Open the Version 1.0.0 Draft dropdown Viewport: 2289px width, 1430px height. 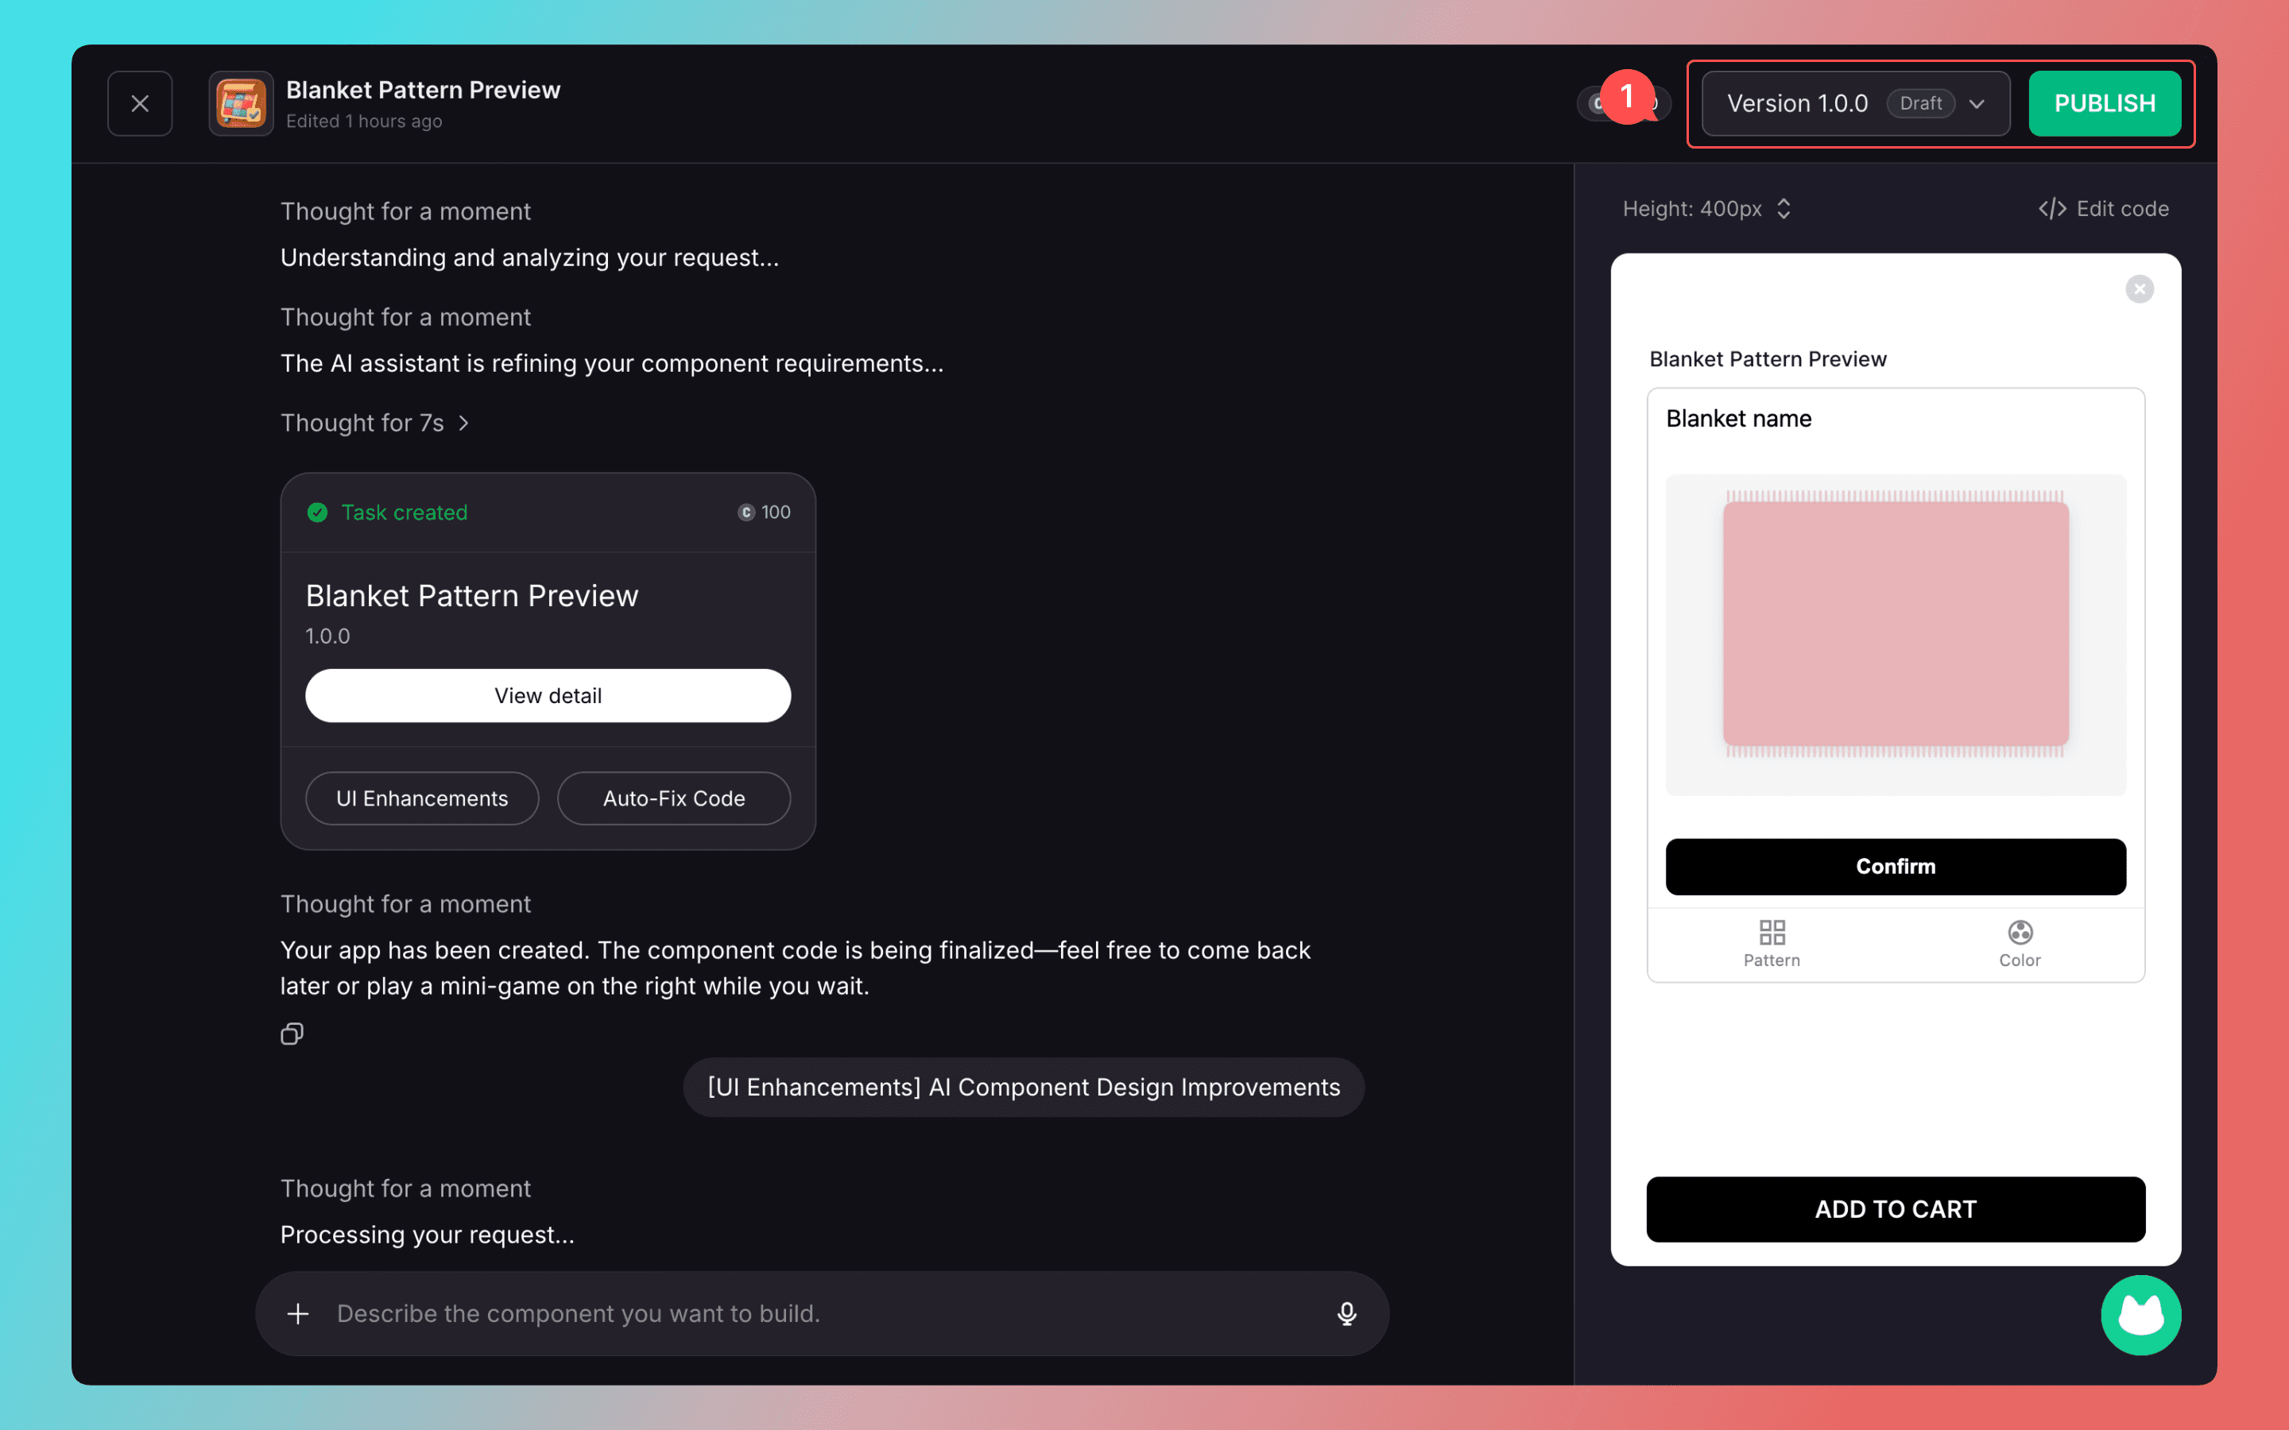[x=1855, y=103]
